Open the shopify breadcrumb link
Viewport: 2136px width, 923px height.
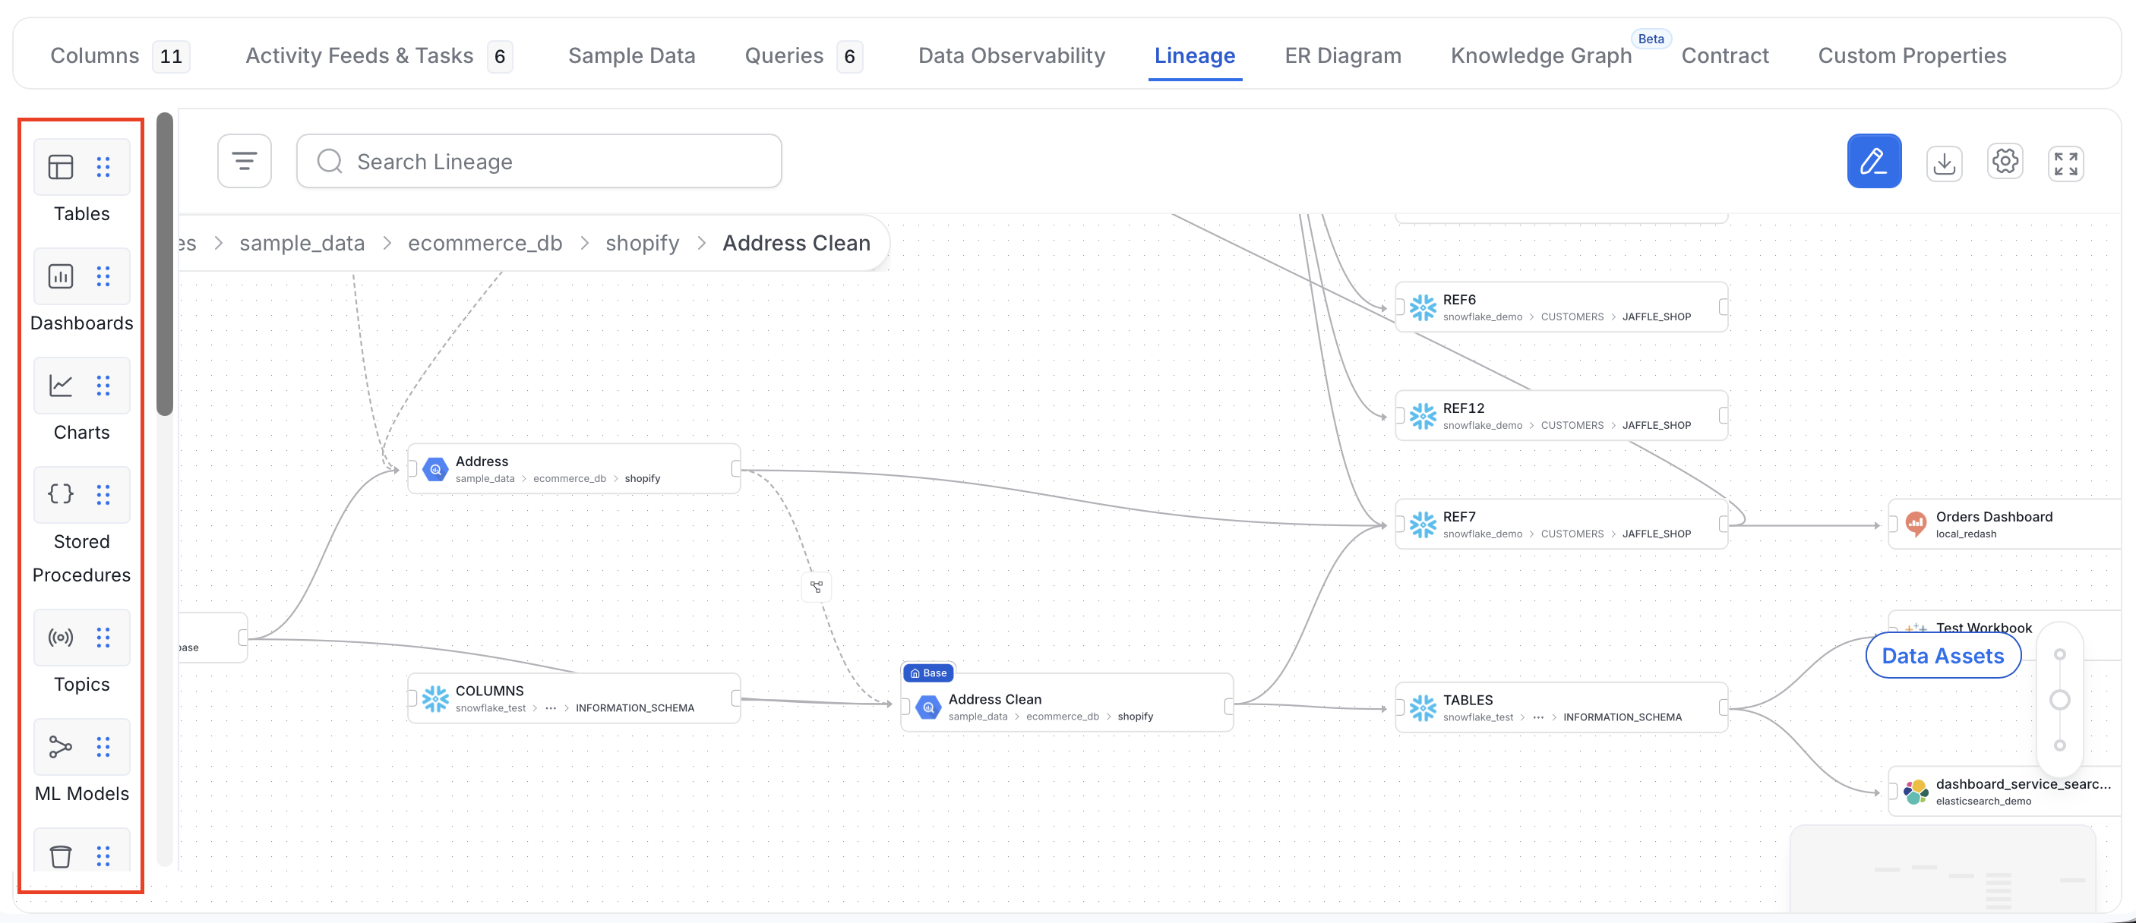642,243
